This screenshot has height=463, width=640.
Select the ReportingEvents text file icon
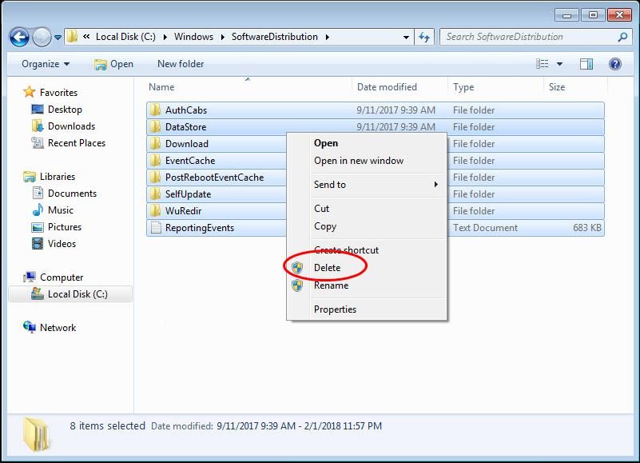pyautogui.click(x=156, y=227)
